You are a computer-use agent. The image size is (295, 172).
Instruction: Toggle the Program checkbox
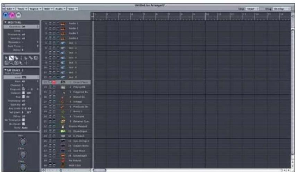click(x=24, y=89)
